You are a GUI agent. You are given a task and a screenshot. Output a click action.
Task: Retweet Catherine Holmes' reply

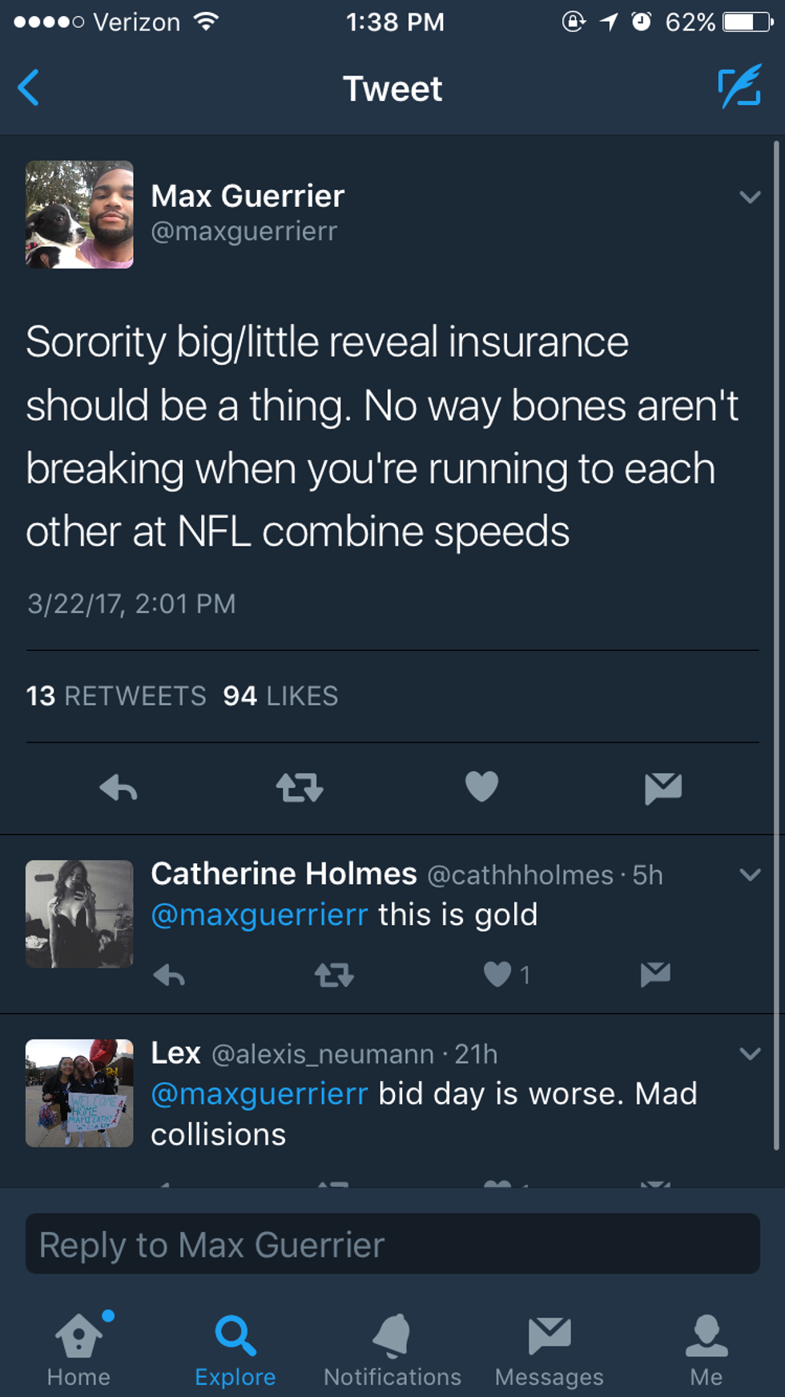(x=334, y=975)
